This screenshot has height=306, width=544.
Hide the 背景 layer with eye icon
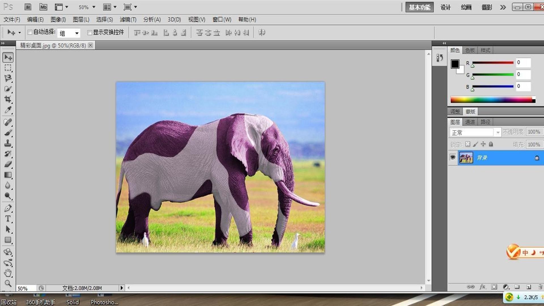452,157
